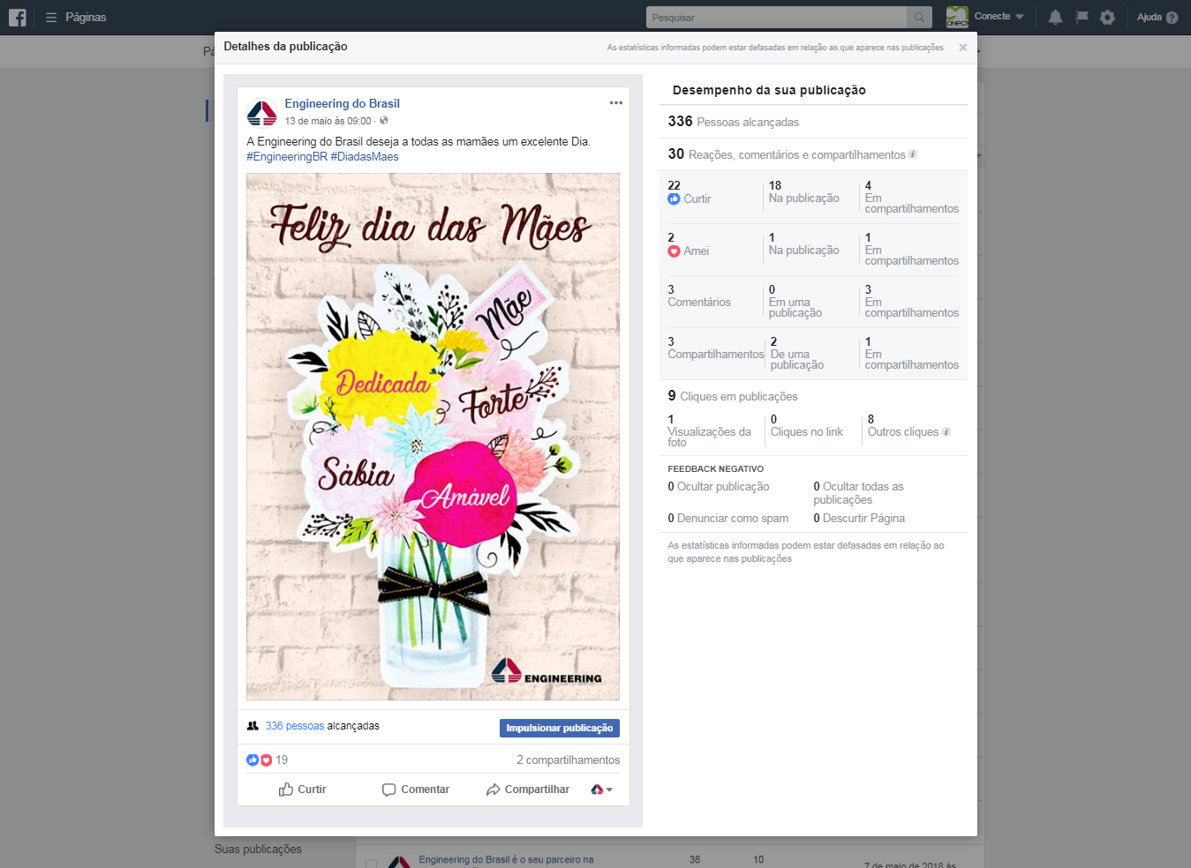Click the Amei heart stat icon
The height and width of the screenshot is (868, 1191).
click(x=674, y=251)
